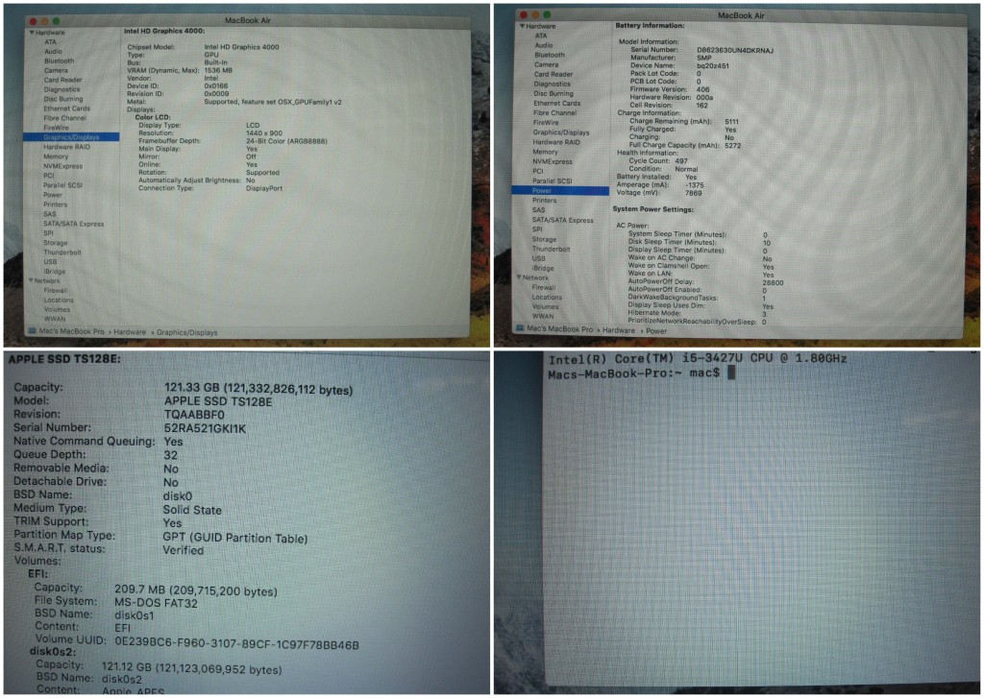Viewport: 984px width, 698px height.
Task: Collapse the Network tree in the battery window
Action: click(x=519, y=277)
